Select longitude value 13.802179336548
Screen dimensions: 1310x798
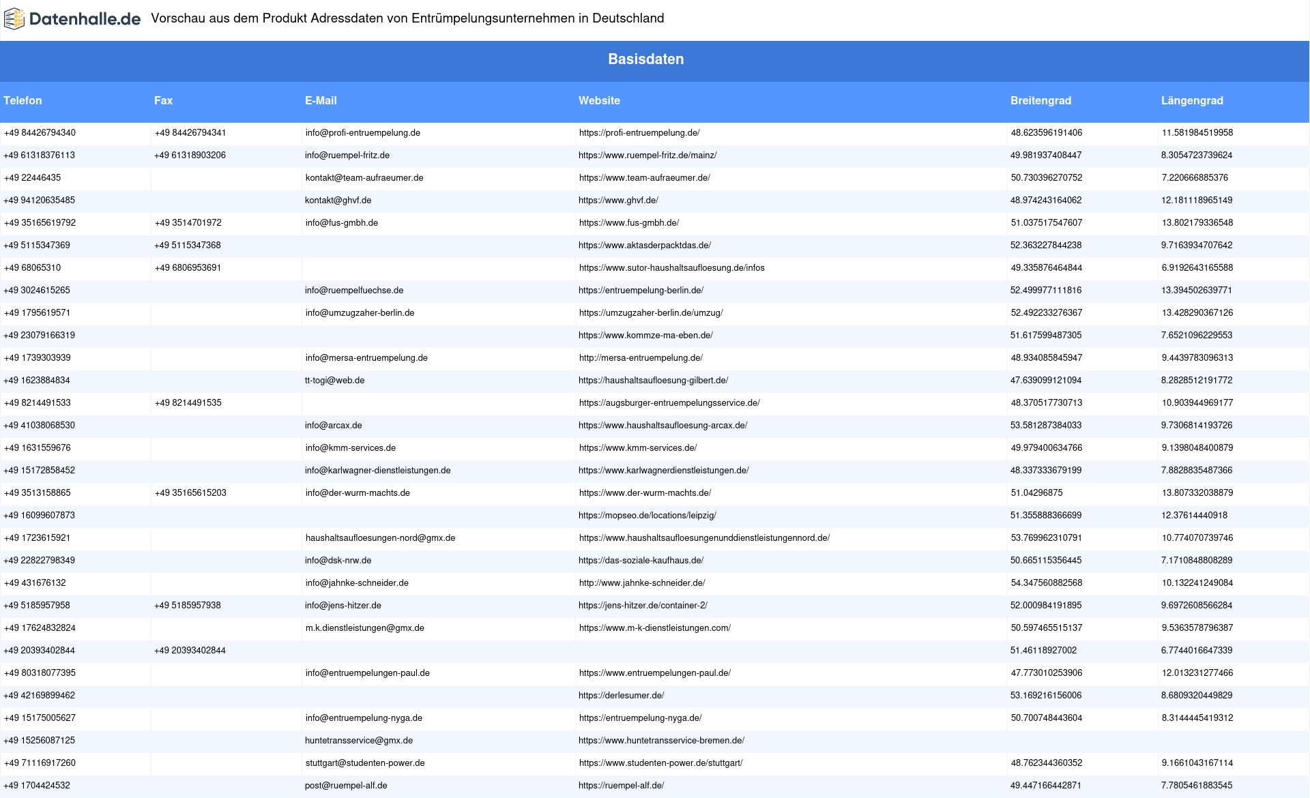pos(1197,223)
